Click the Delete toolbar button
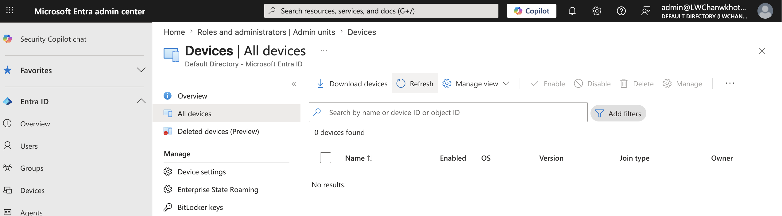 (x=637, y=84)
